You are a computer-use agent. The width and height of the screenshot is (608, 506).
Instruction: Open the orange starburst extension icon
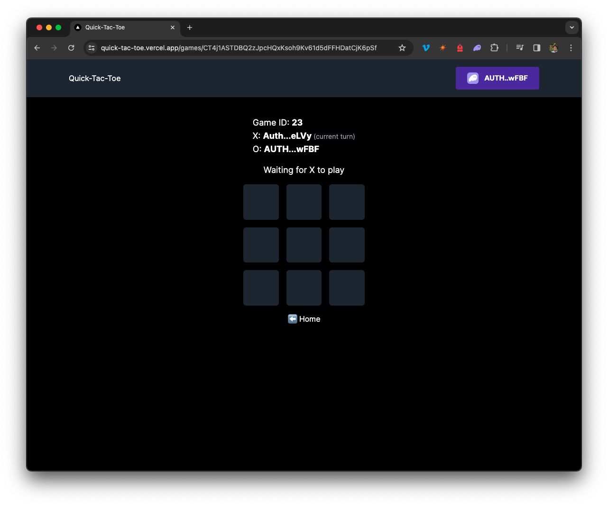443,48
